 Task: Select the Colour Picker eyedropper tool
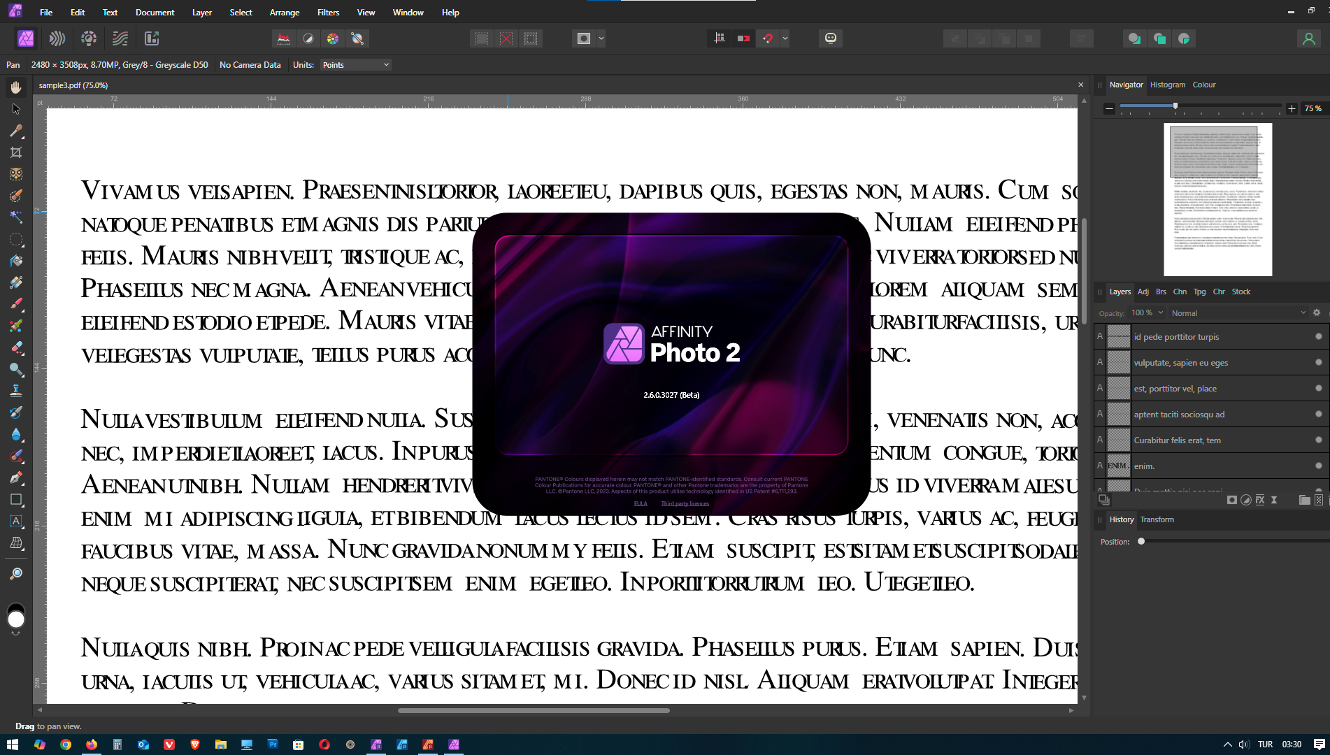click(16, 131)
